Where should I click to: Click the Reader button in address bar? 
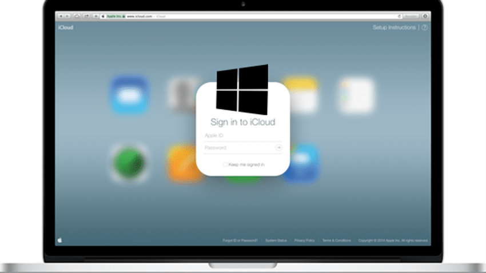pos(411,16)
